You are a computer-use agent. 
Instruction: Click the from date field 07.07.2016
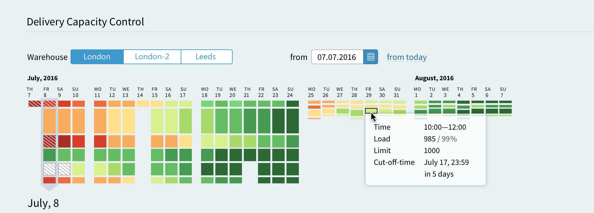pos(337,57)
